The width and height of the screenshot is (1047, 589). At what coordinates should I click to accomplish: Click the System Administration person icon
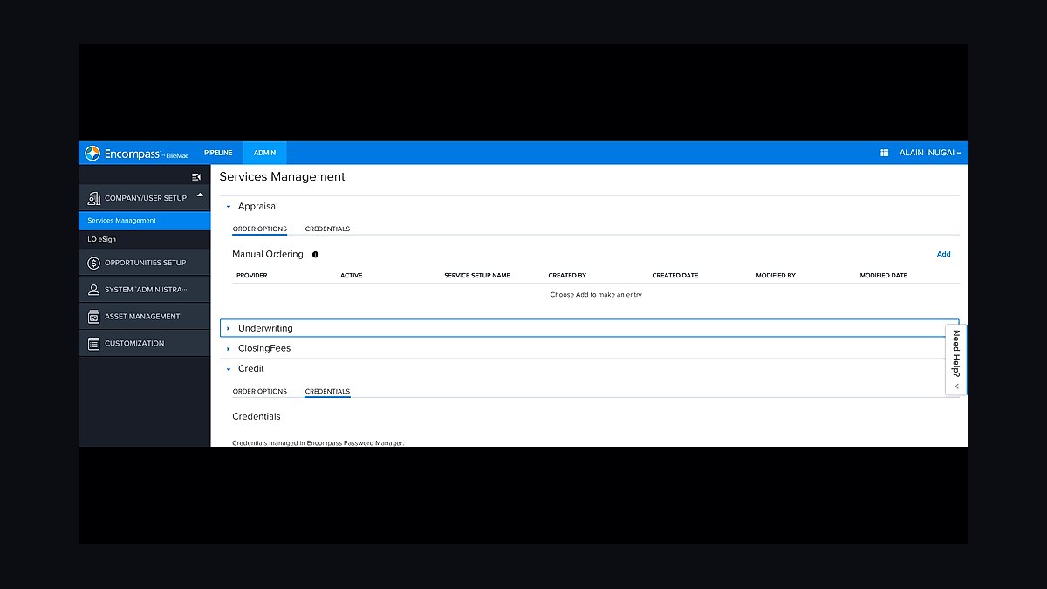93,290
